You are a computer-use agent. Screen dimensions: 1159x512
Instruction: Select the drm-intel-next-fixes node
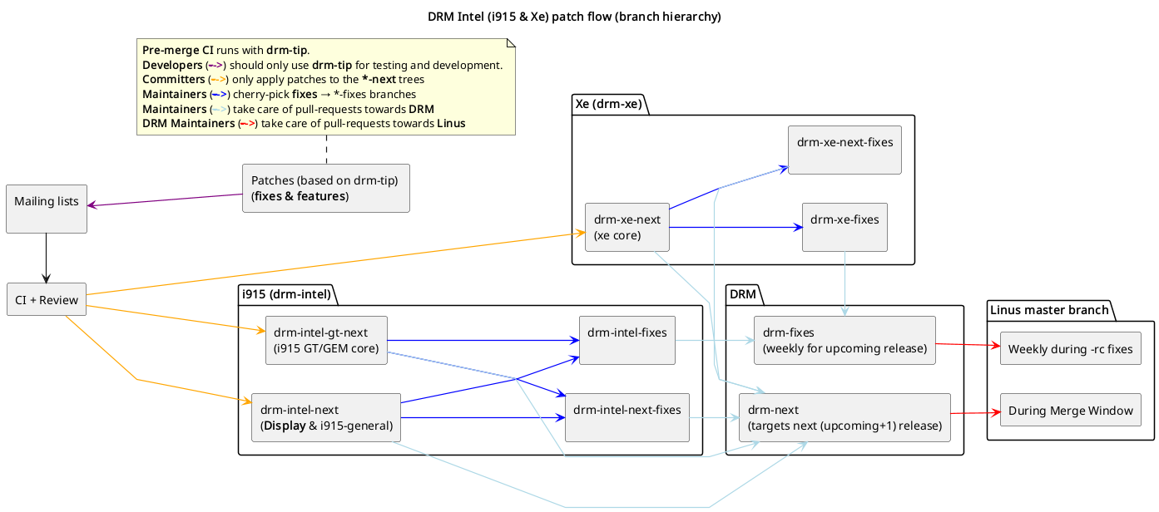[627, 417]
